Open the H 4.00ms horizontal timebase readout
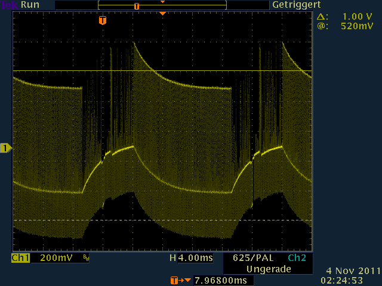The image size is (382, 286). [191, 259]
